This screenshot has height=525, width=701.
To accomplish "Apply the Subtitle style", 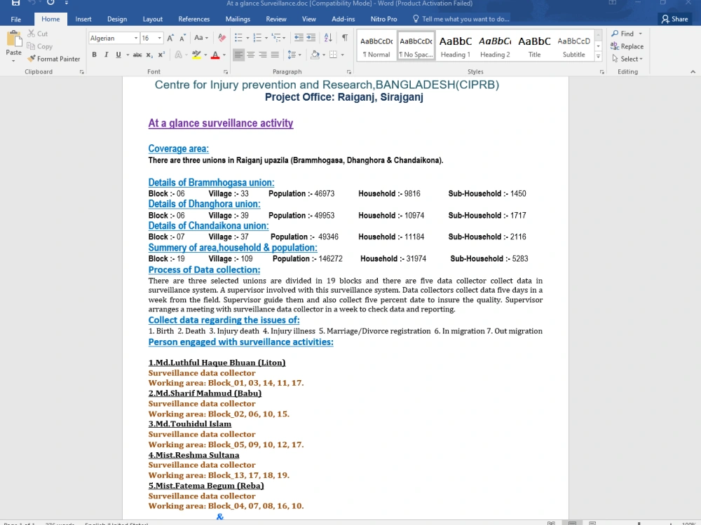I will [x=573, y=46].
